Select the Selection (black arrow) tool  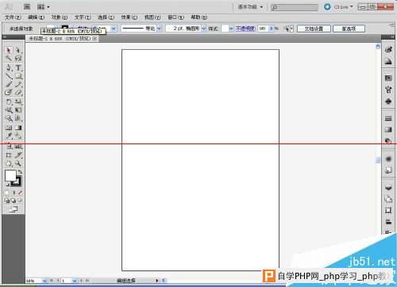pos(9,50)
